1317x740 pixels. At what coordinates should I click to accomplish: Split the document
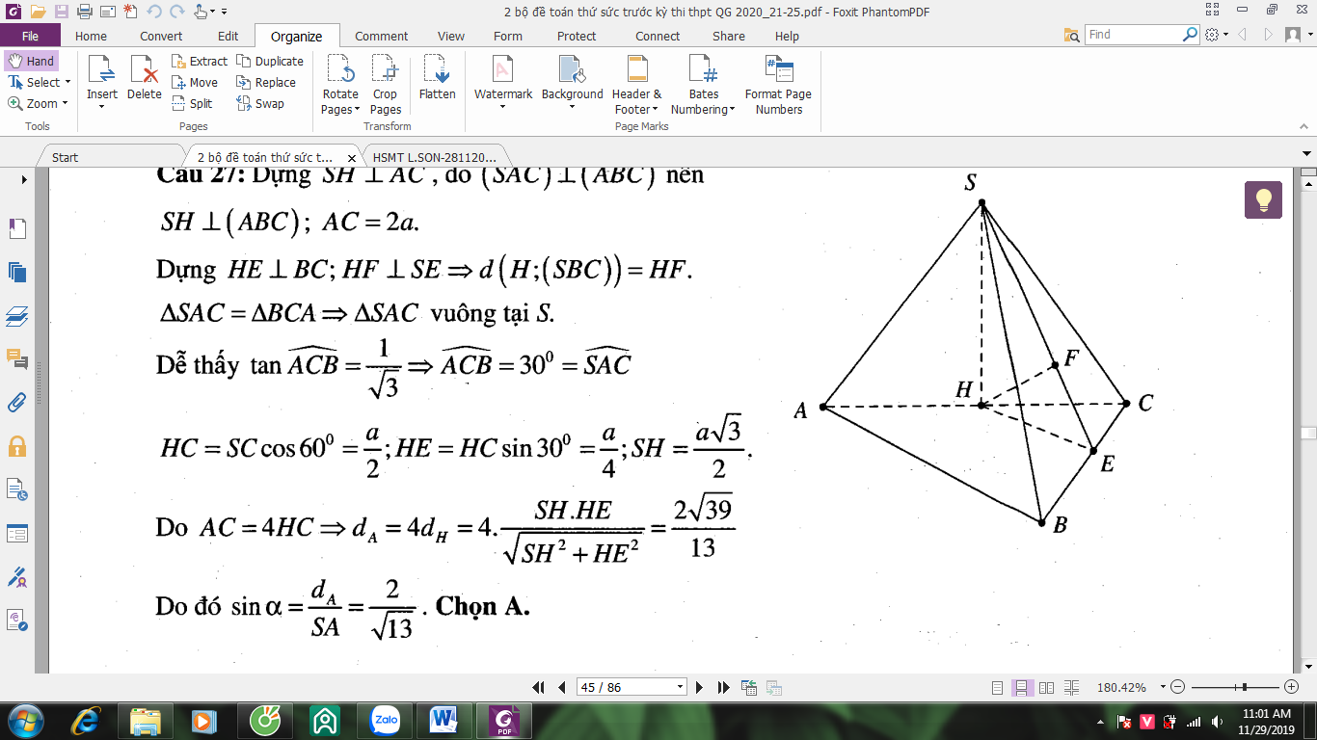click(192, 103)
